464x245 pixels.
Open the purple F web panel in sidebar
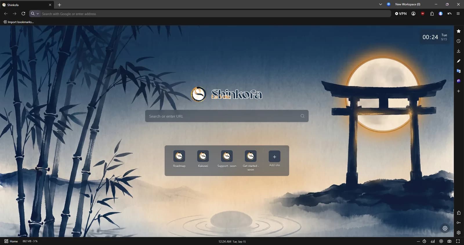click(458, 81)
